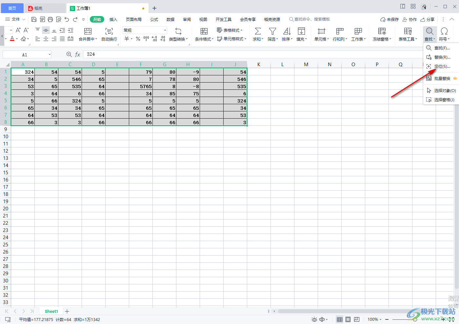Toggle right text alignment
This screenshot has height=324, width=459.
pos(54,39)
